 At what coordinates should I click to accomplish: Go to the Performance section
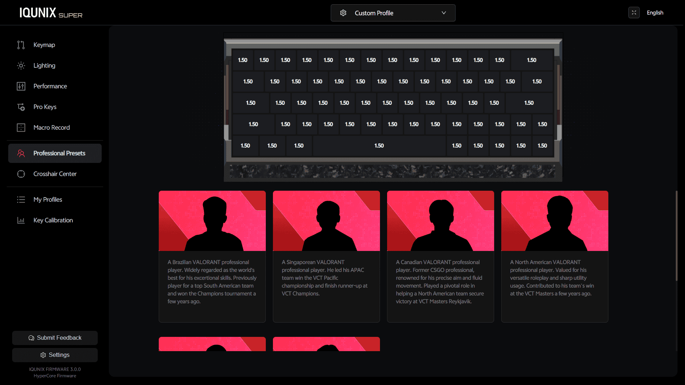click(55, 86)
